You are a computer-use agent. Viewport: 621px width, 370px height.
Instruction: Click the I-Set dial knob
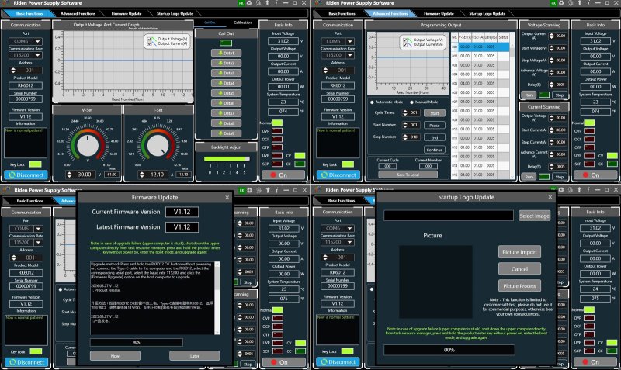(x=158, y=145)
